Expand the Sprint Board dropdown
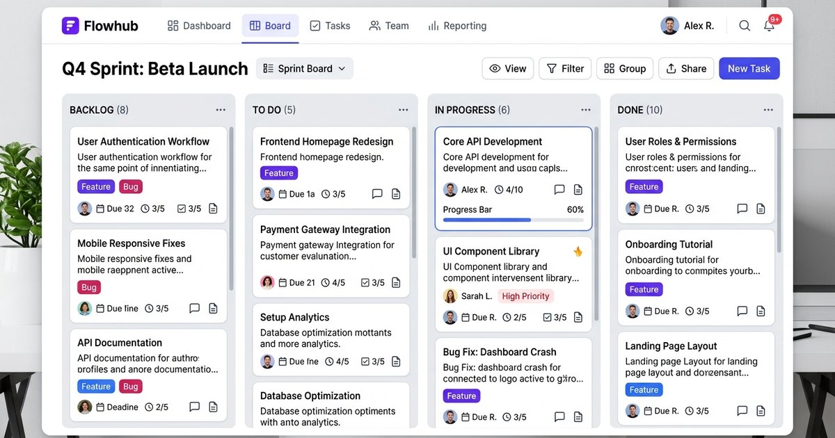 [305, 69]
